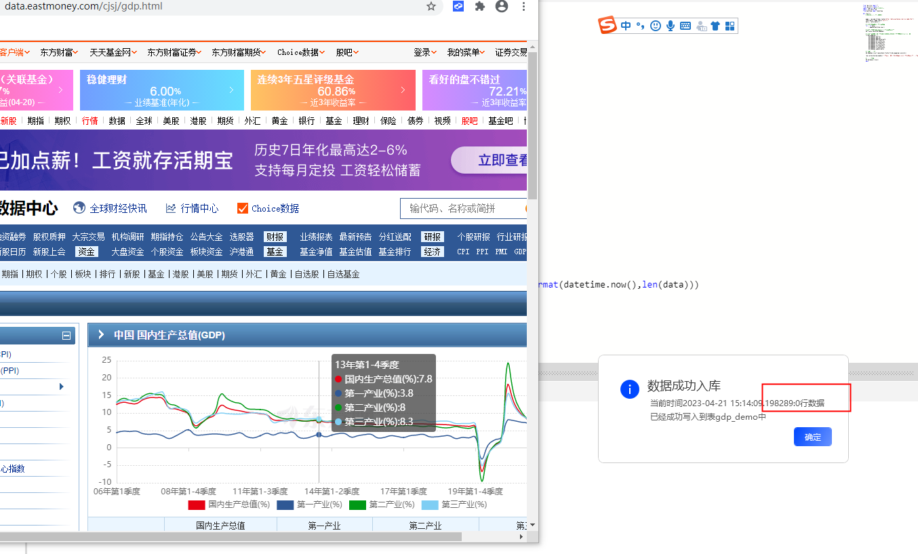Toggle 第三产业(%) light-blue legend swatch

[431, 504]
